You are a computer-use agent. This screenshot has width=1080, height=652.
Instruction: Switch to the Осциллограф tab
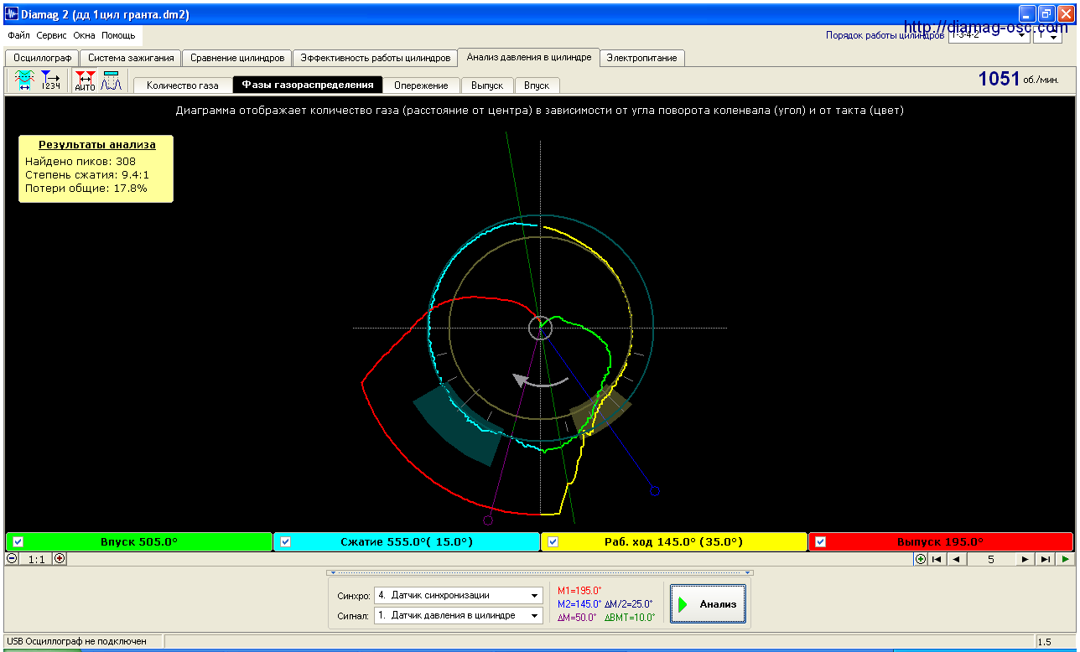coord(42,58)
